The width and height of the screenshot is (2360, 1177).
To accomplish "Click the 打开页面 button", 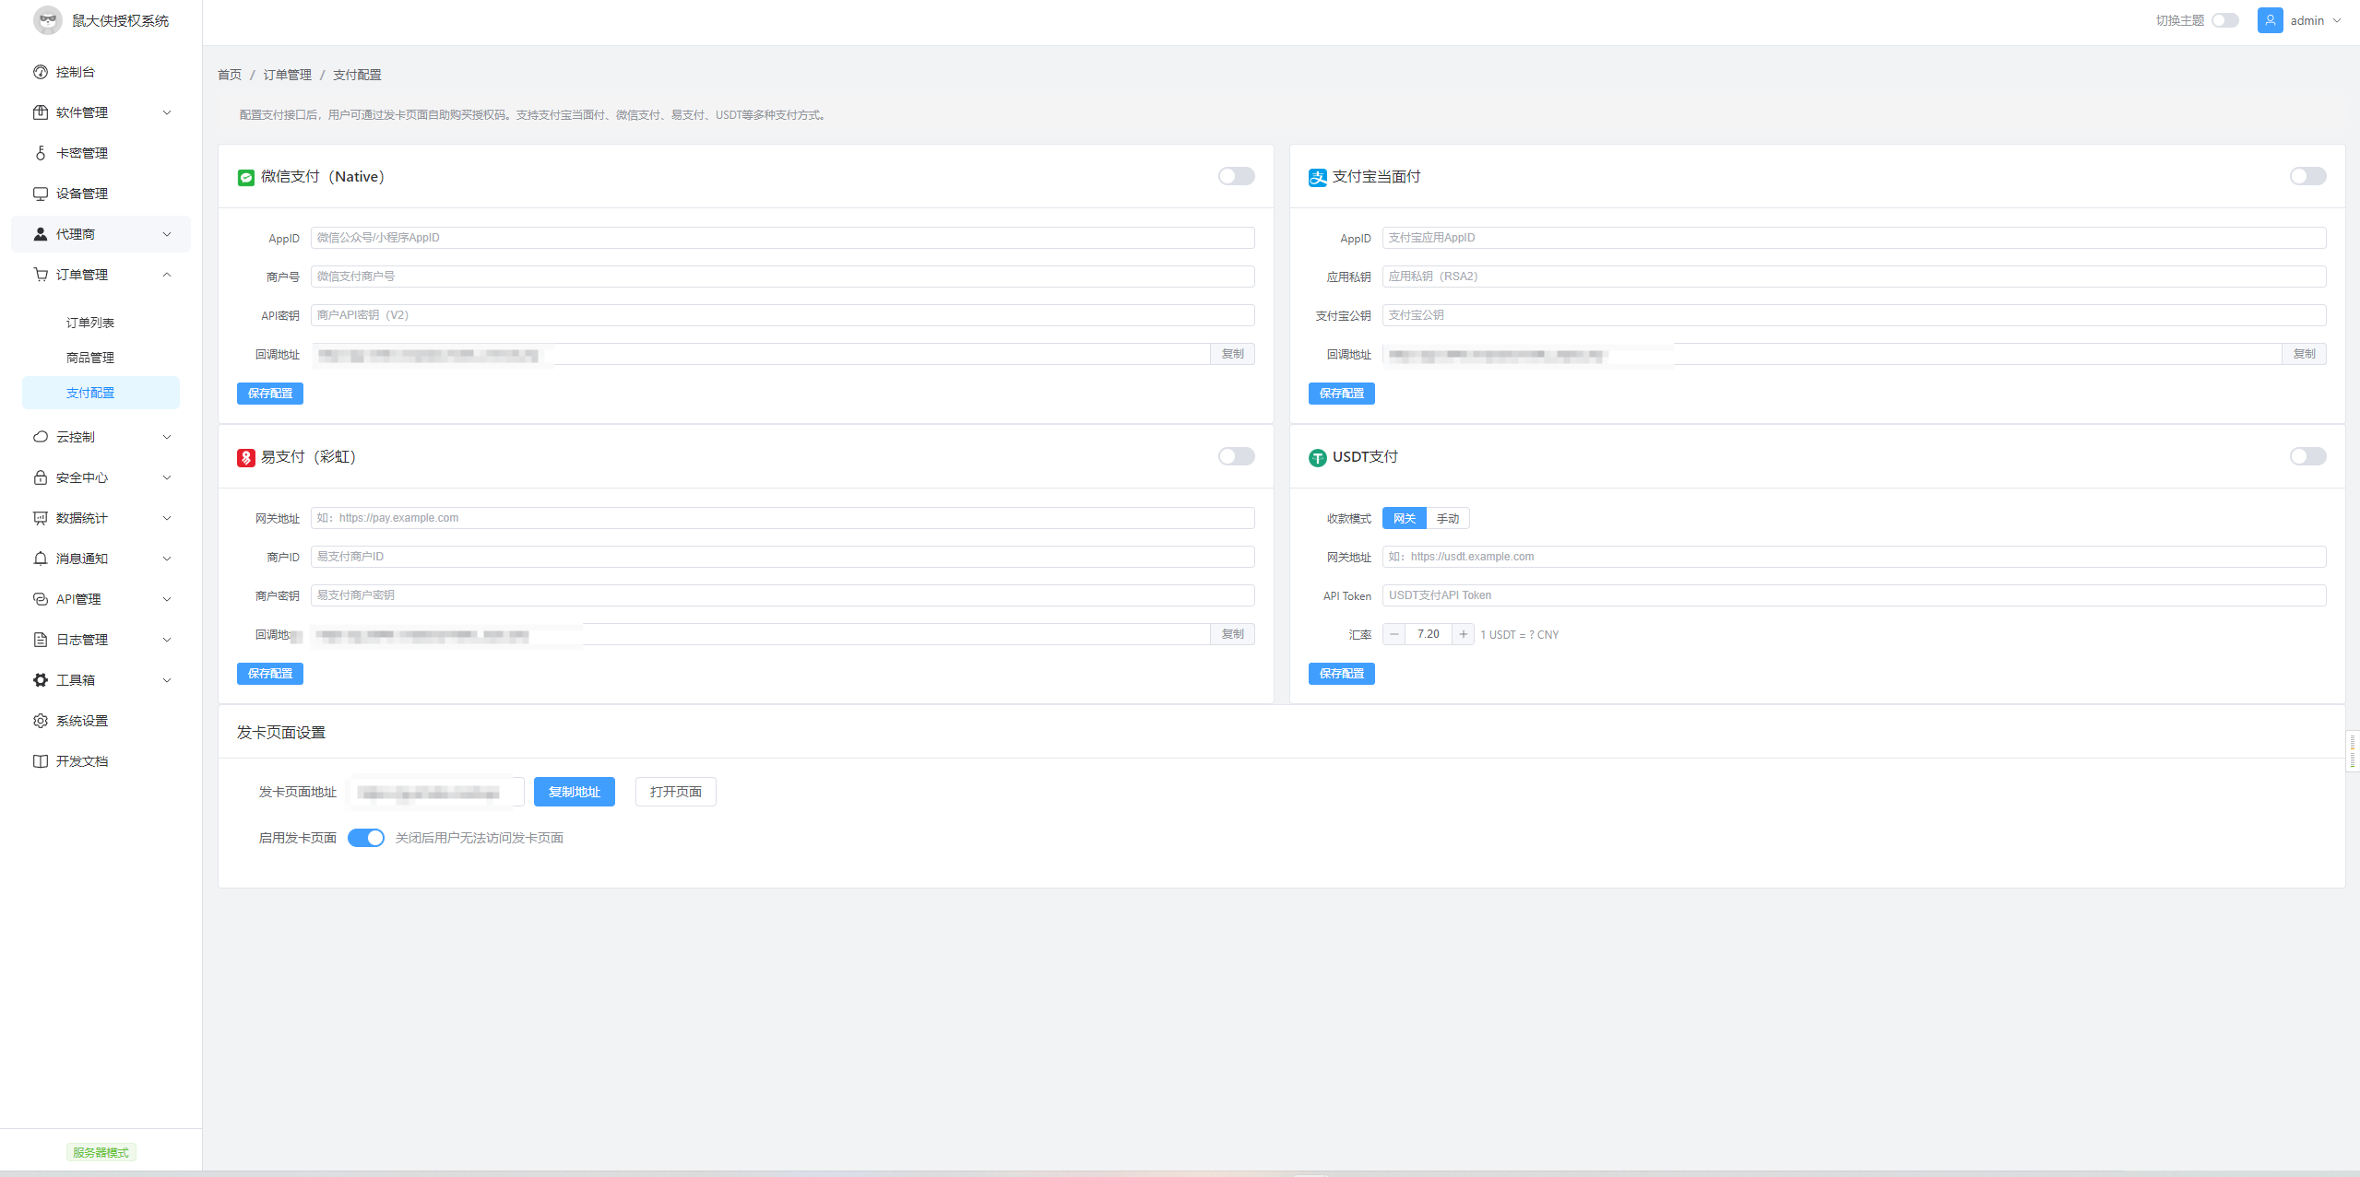I will click(675, 792).
